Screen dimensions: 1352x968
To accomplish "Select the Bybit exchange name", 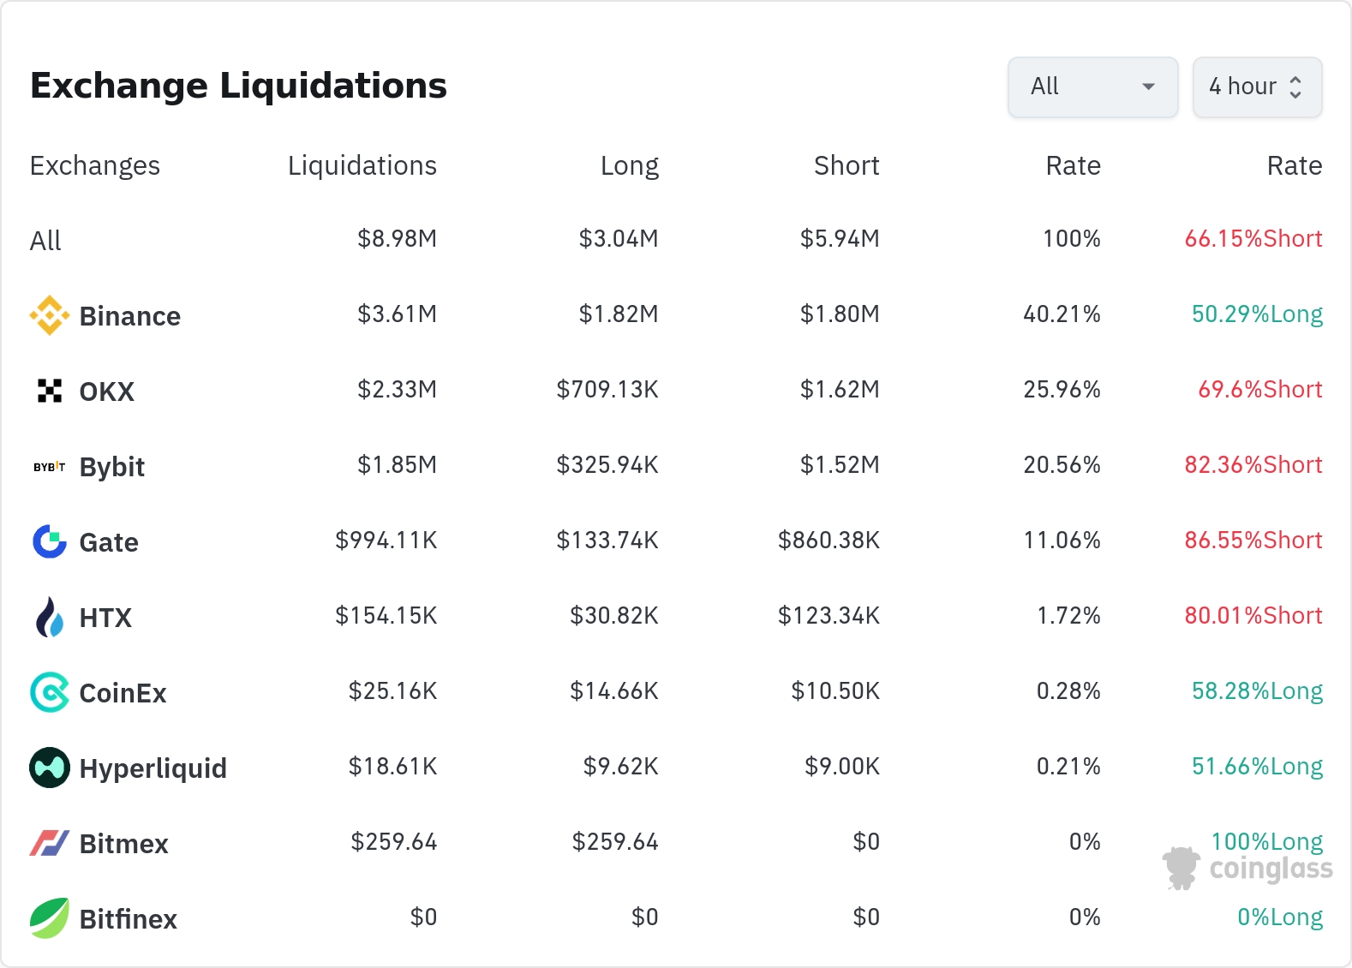I will tap(111, 467).
